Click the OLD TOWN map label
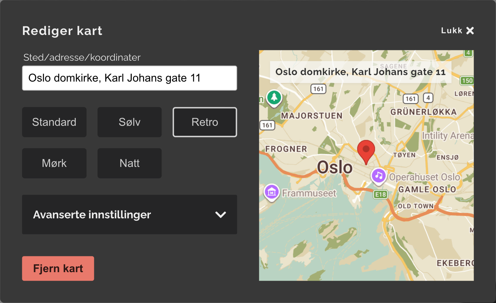Viewport: 496px width, 303px height. tap(416, 206)
